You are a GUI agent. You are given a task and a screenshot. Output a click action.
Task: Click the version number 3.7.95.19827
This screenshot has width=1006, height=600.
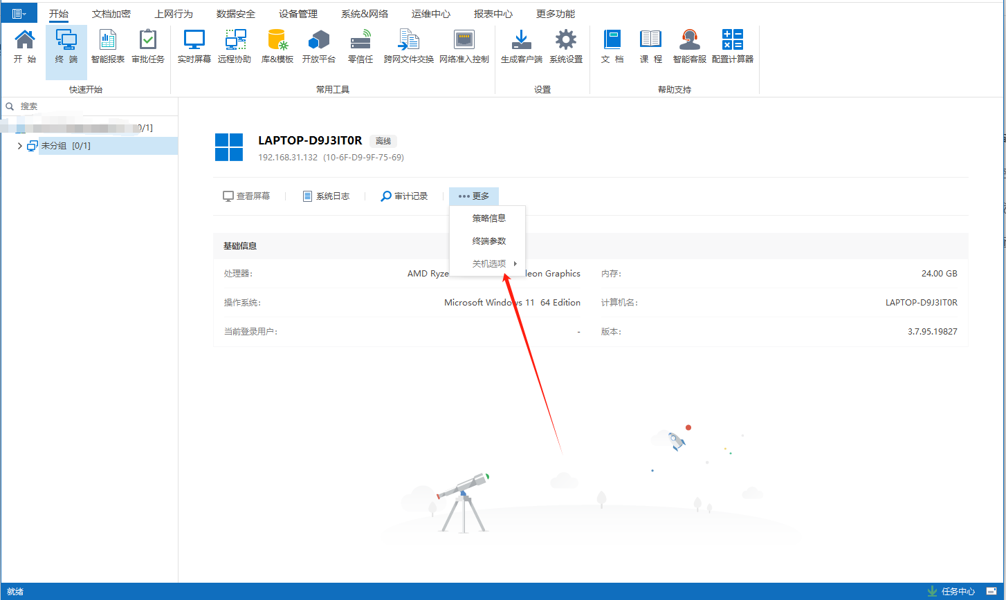(933, 332)
